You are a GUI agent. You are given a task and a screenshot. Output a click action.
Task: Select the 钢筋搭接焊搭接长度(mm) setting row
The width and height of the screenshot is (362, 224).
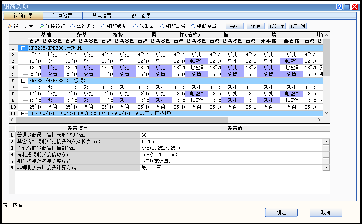click(77, 161)
